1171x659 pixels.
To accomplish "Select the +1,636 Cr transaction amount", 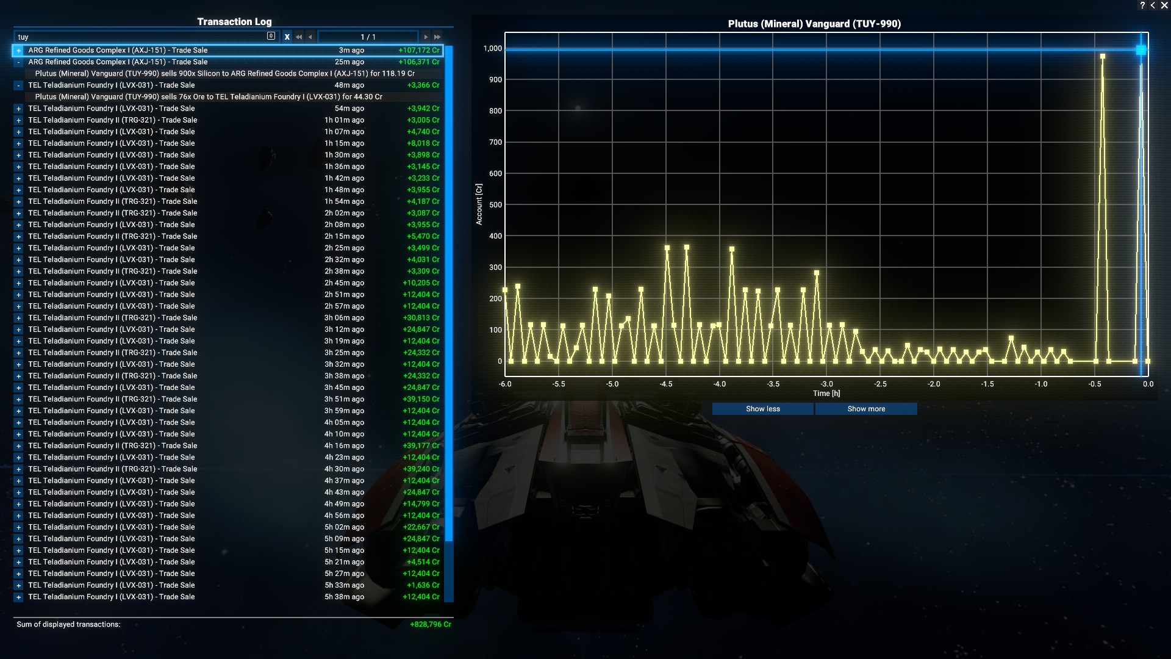I will tap(423, 585).
